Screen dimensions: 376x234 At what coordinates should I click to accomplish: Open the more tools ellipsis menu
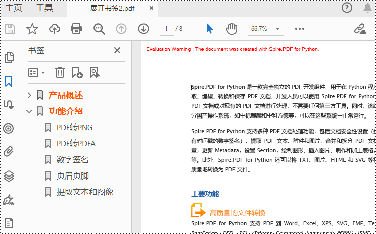pos(300,29)
